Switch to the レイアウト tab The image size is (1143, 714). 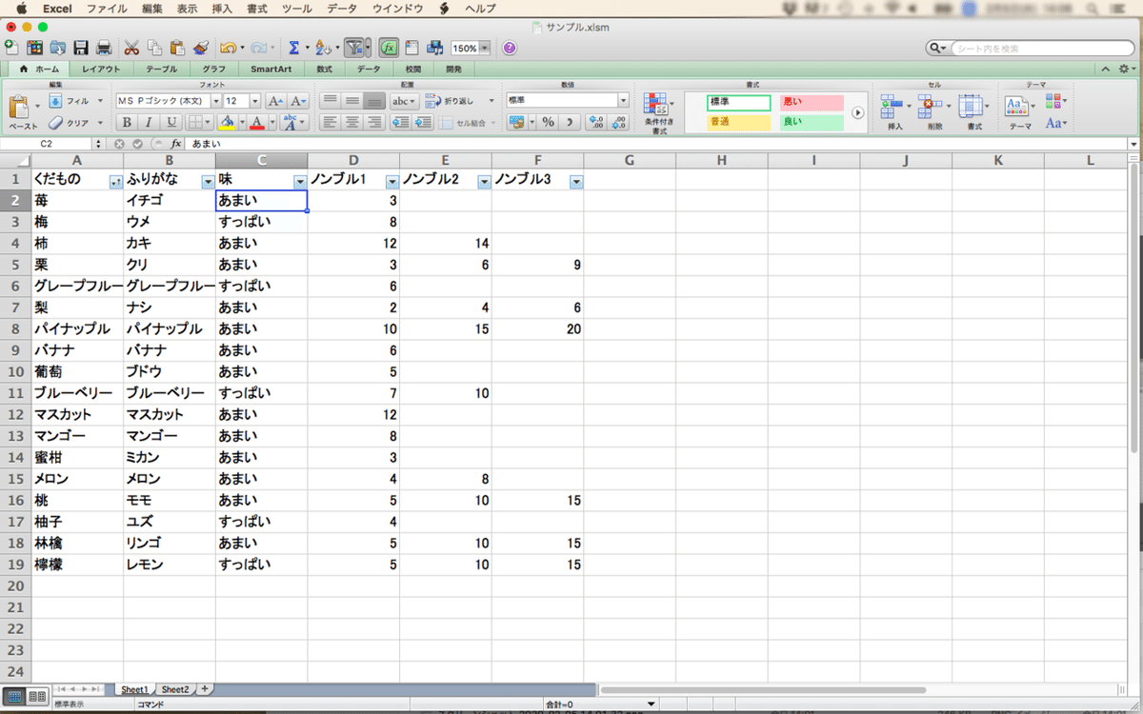(x=101, y=69)
